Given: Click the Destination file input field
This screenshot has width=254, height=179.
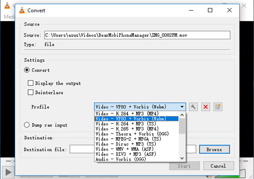Looking at the screenshot, I should tap(133, 149).
